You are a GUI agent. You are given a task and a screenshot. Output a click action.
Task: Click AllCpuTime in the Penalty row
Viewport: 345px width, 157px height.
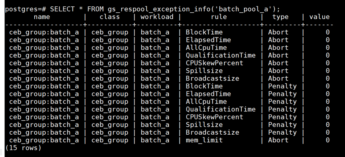coord(206,102)
